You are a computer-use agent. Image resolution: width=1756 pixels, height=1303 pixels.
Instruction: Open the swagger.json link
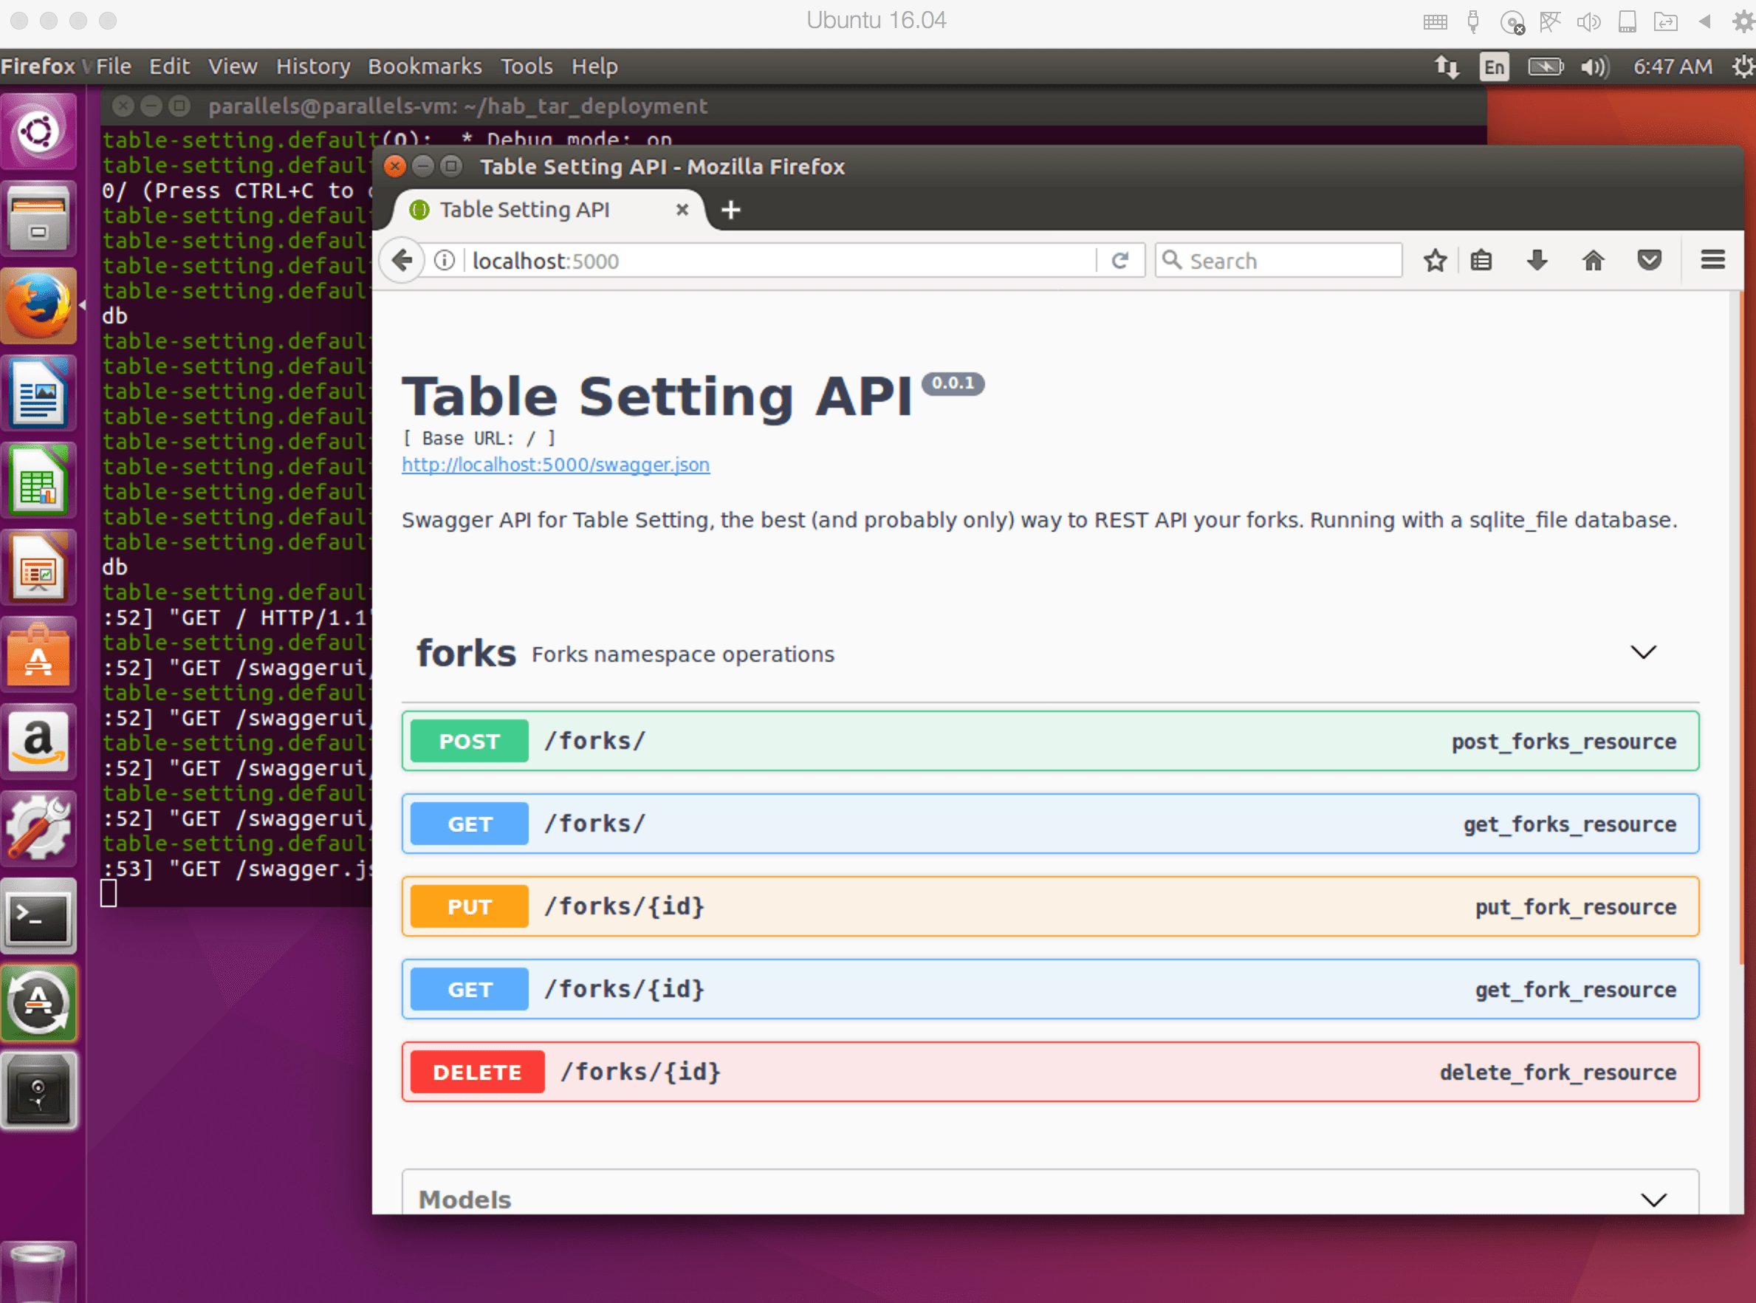coord(555,465)
